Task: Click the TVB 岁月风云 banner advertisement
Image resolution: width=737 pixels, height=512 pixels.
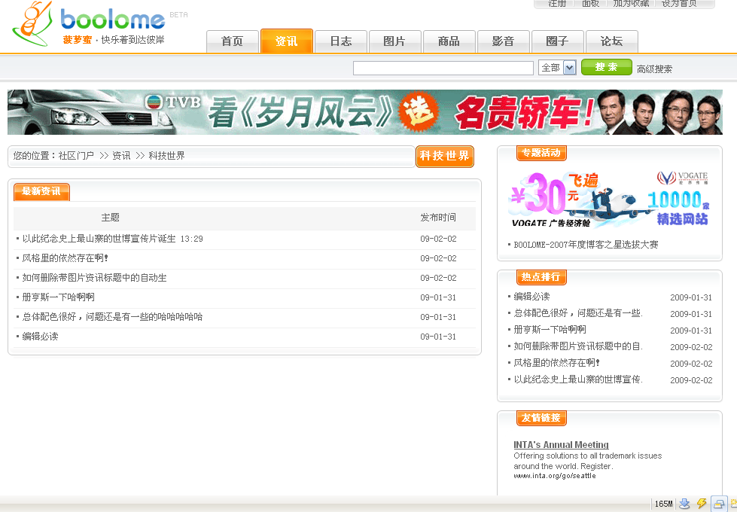Action: click(365, 112)
